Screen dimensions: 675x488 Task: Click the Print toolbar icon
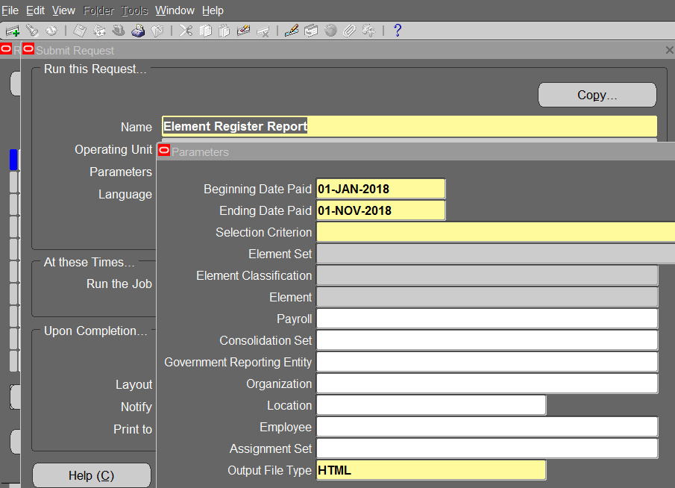point(138,31)
